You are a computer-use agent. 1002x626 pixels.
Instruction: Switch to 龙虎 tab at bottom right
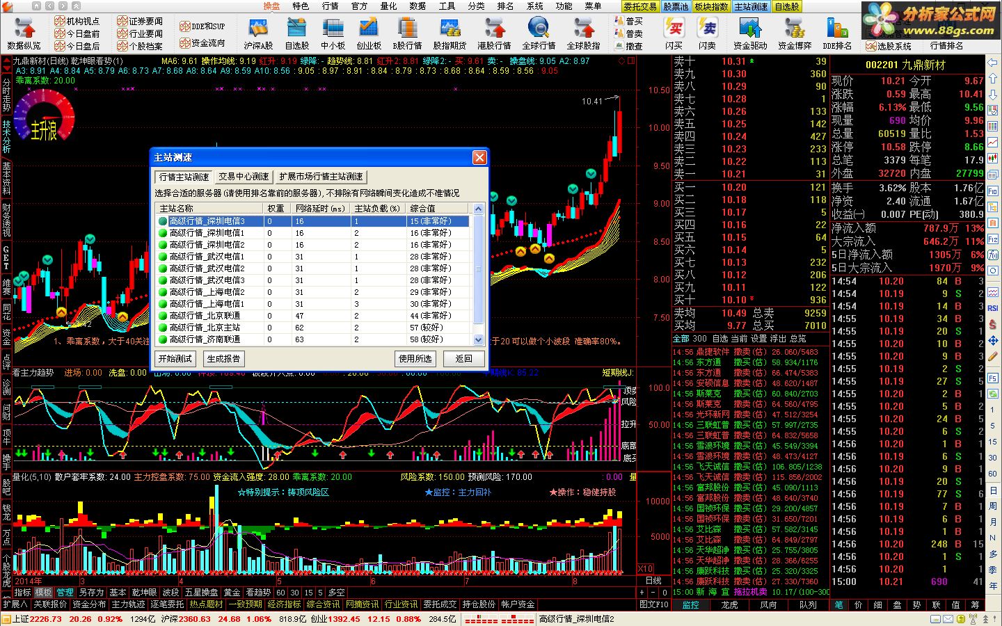pos(729,605)
